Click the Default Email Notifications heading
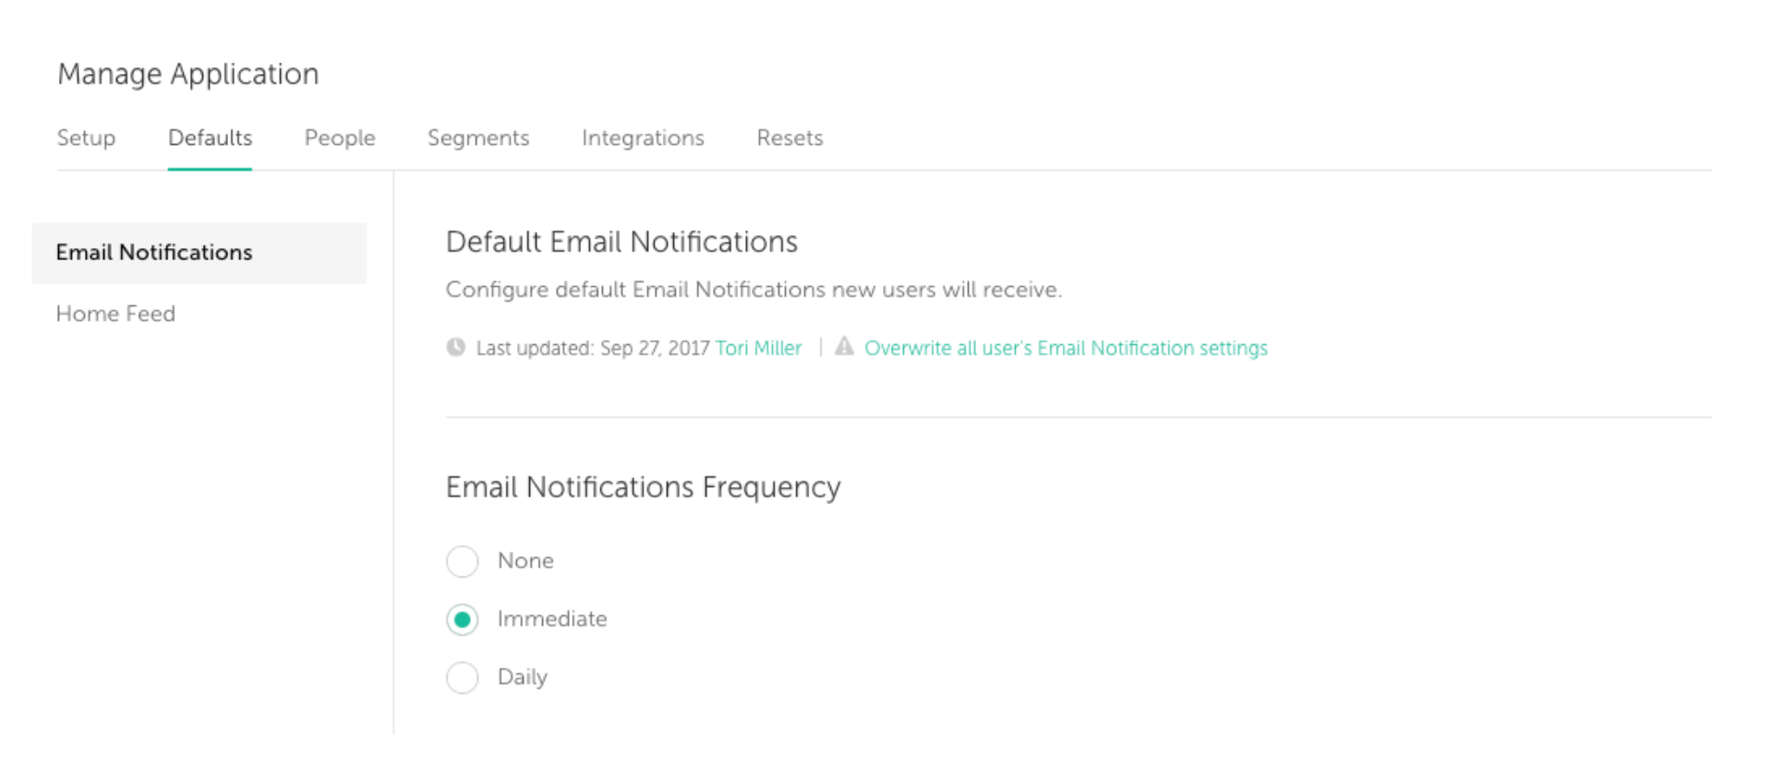 621,242
